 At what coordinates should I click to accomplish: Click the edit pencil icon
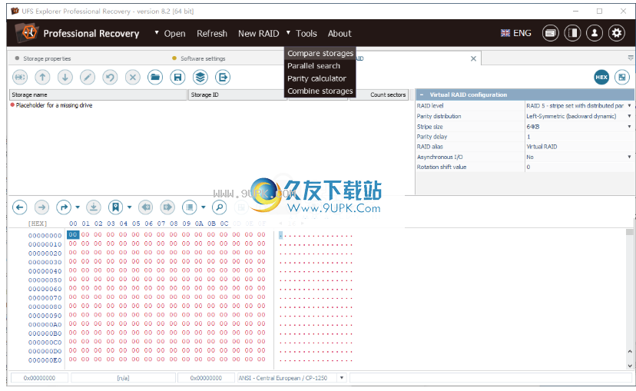88,77
